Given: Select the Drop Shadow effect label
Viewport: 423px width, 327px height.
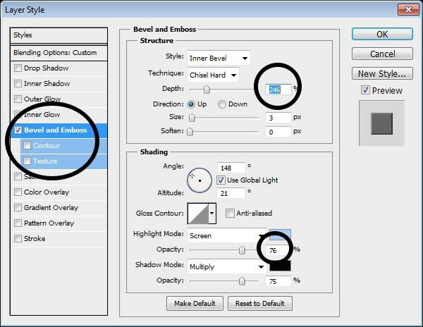Looking at the screenshot, I should [46, 68].
